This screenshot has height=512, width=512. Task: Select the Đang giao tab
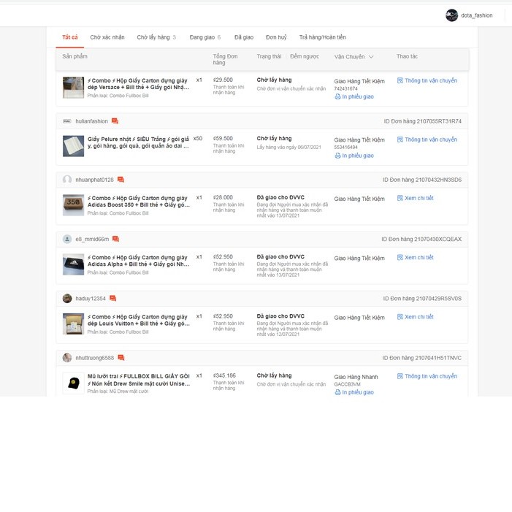click(205, 37)
